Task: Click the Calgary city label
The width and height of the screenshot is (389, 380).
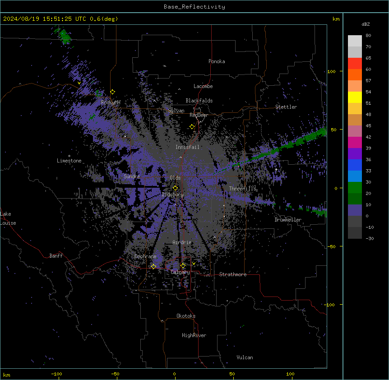Action: [x=180, y=272]
